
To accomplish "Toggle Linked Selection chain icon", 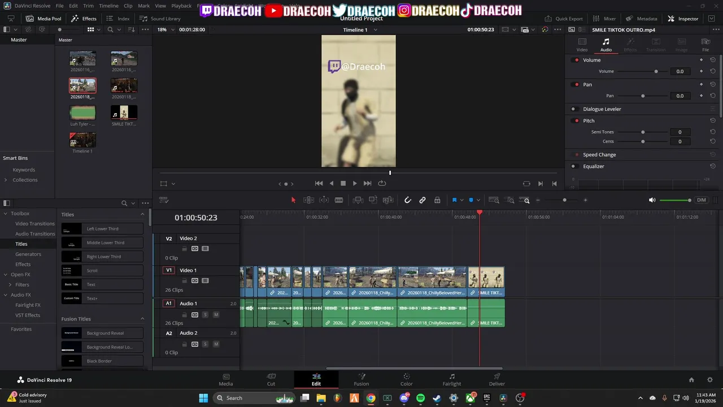I will point(423,200).
